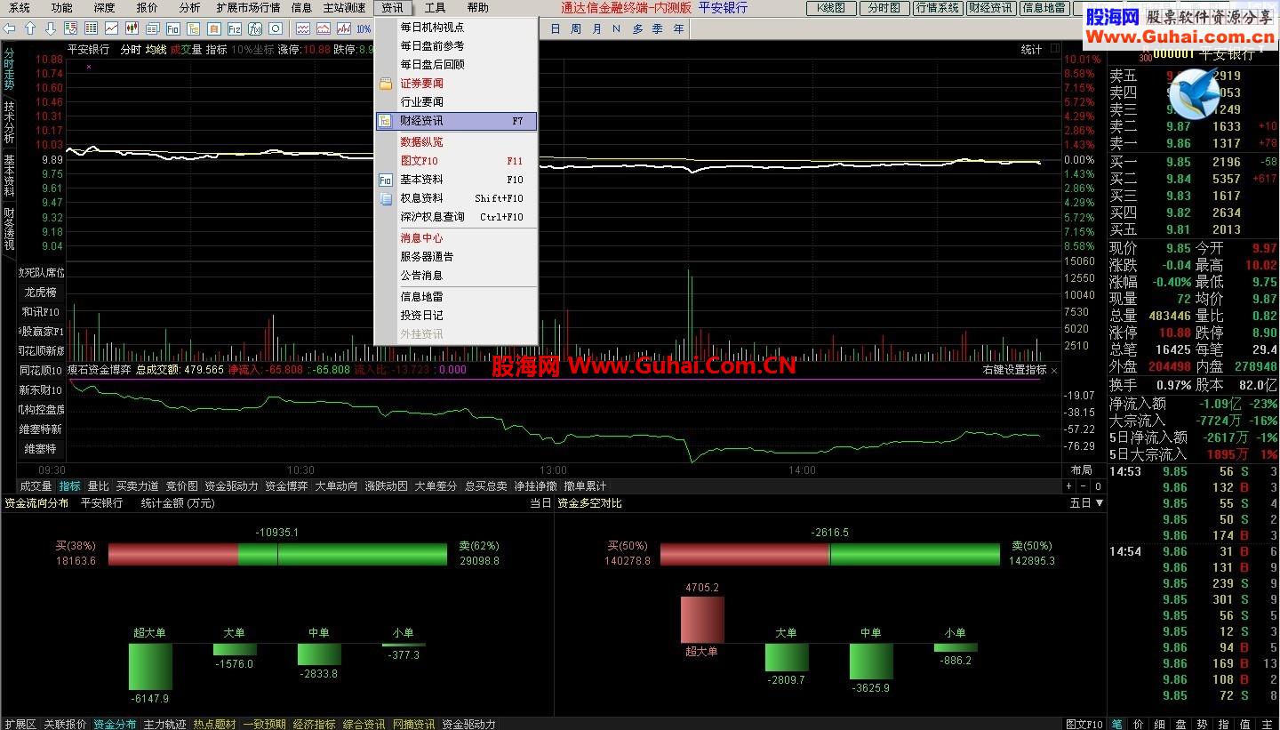
Task: Click the minus zoom button under 布局
Action: coord(1083,486)
